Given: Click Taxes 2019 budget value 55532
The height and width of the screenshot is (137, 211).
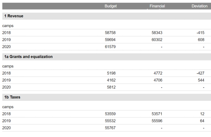Looking at the screenshot, I should pyautogui.click(x=110, y=121).
